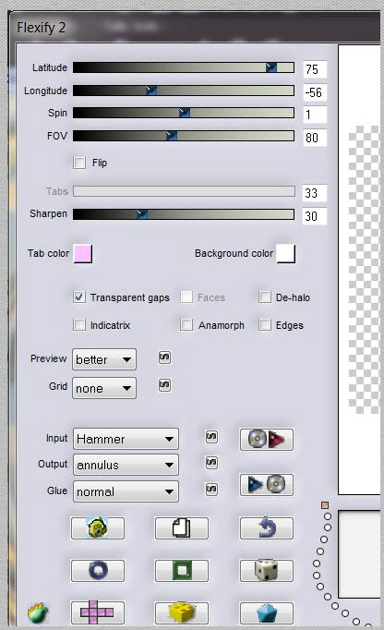
Task: Tick the Anamorph checkbox
Action: tap(186, 324)
